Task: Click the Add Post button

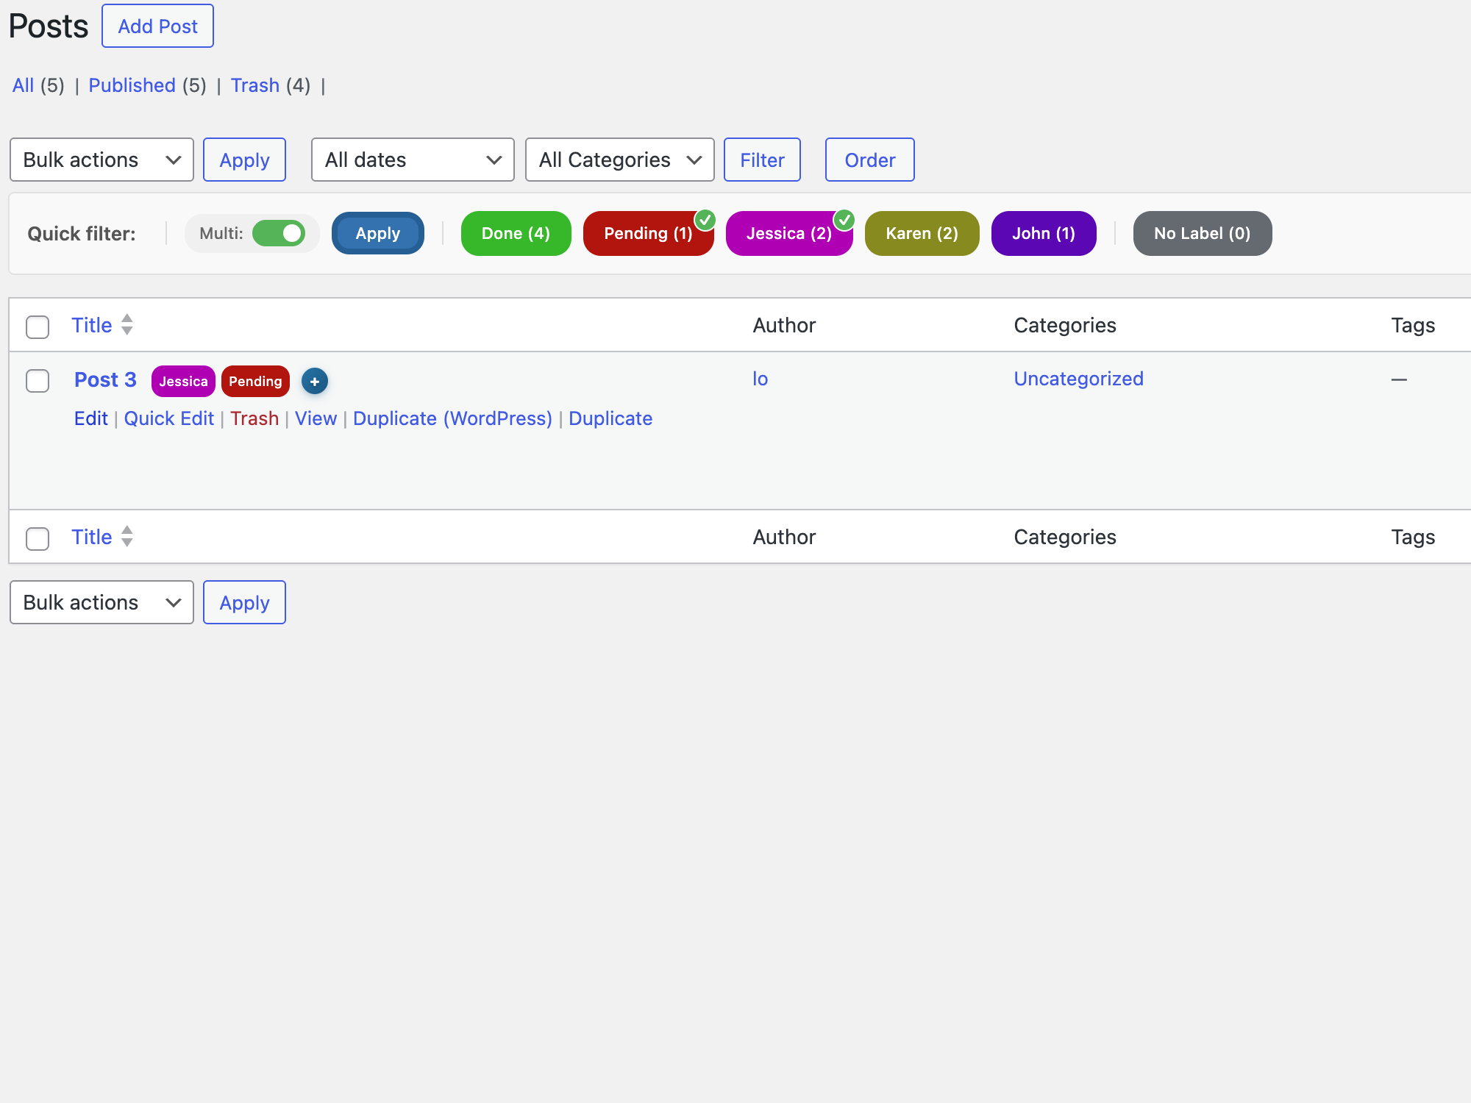Action: tap(157, 26)
